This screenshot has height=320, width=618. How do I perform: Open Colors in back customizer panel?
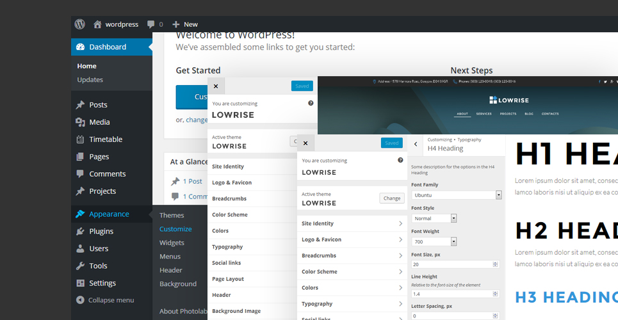click(252, 231)
